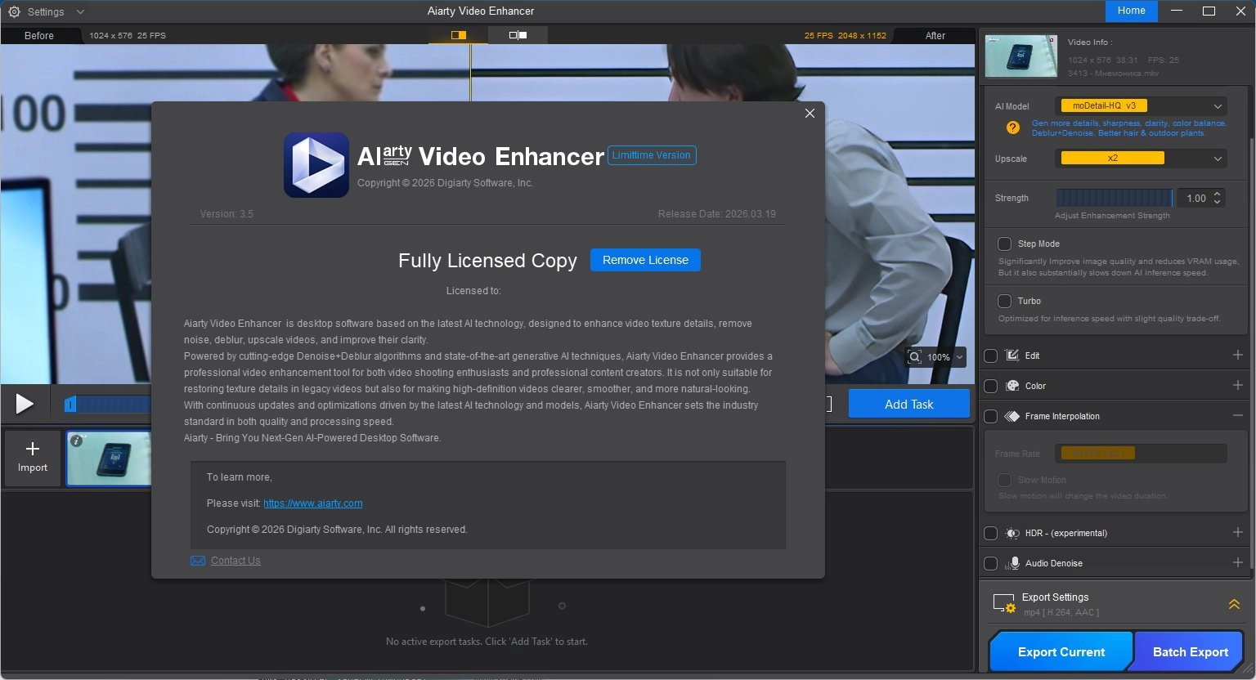Open the Upscale x2 dropdown
1256x680 pixels.
click(1140, 159)
